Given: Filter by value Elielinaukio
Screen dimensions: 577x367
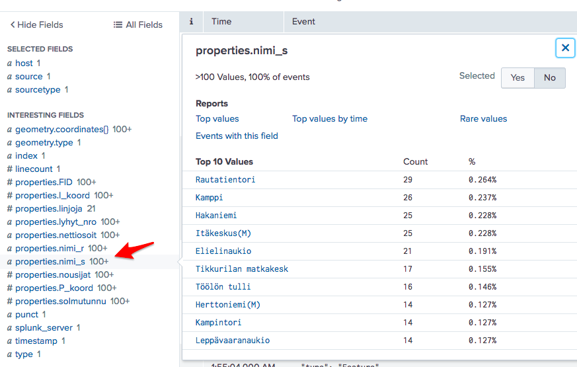Looking at the screenshot, I should (223, 251).
